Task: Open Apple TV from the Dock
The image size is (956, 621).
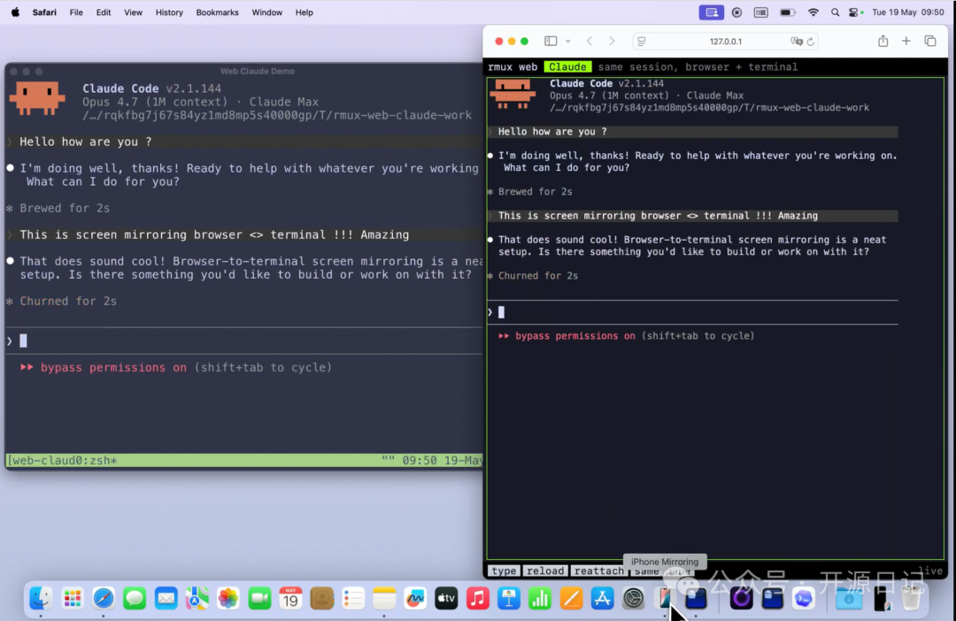Action: pos(446,599)
